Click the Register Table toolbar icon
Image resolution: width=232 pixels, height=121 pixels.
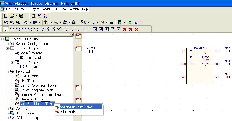[x=93, y=22]
